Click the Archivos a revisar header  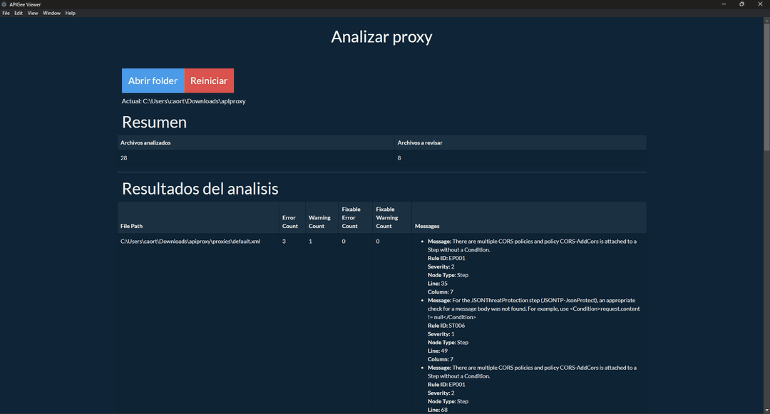(x=420, y=143)
